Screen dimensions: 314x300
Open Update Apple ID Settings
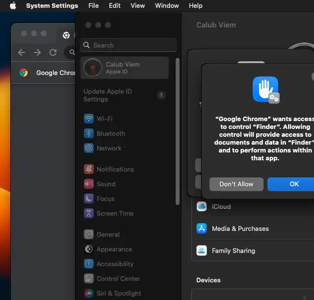tap(107, 95)
